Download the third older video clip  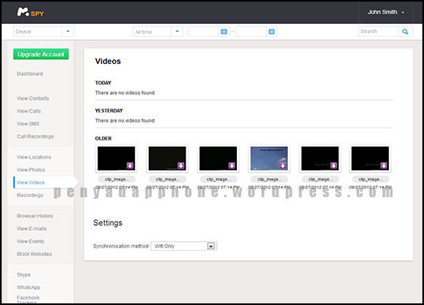point(232,165)
